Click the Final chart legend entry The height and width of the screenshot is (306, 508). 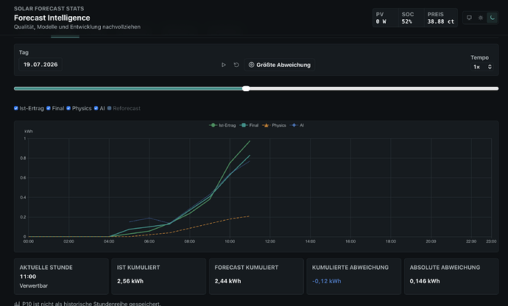[249, 125]
